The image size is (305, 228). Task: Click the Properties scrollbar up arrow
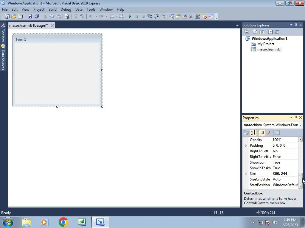[300, 140]
